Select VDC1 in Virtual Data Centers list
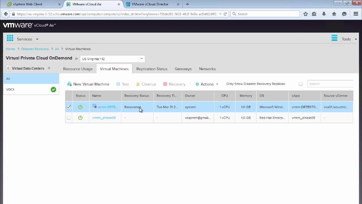This screenshot has width=362, height=204. pos(31,90)
